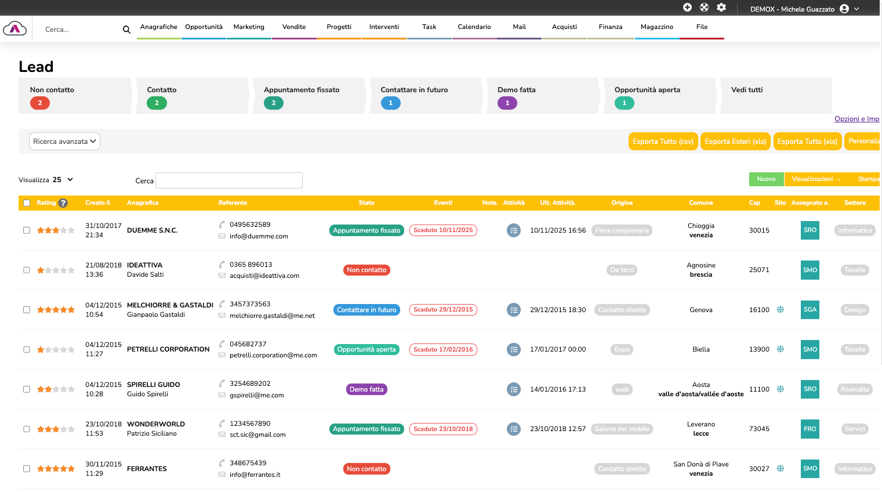
Task: Open the Opportunità menu
Action: pos(204,27)
